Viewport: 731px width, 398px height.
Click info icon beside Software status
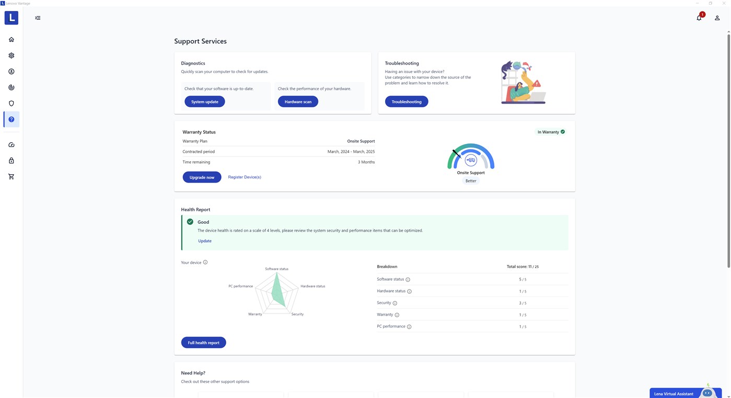[x=408, y=280]
